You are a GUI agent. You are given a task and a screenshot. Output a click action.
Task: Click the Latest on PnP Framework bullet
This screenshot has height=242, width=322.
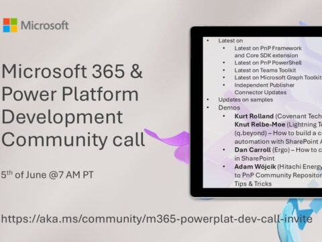(x=268, y=52)
